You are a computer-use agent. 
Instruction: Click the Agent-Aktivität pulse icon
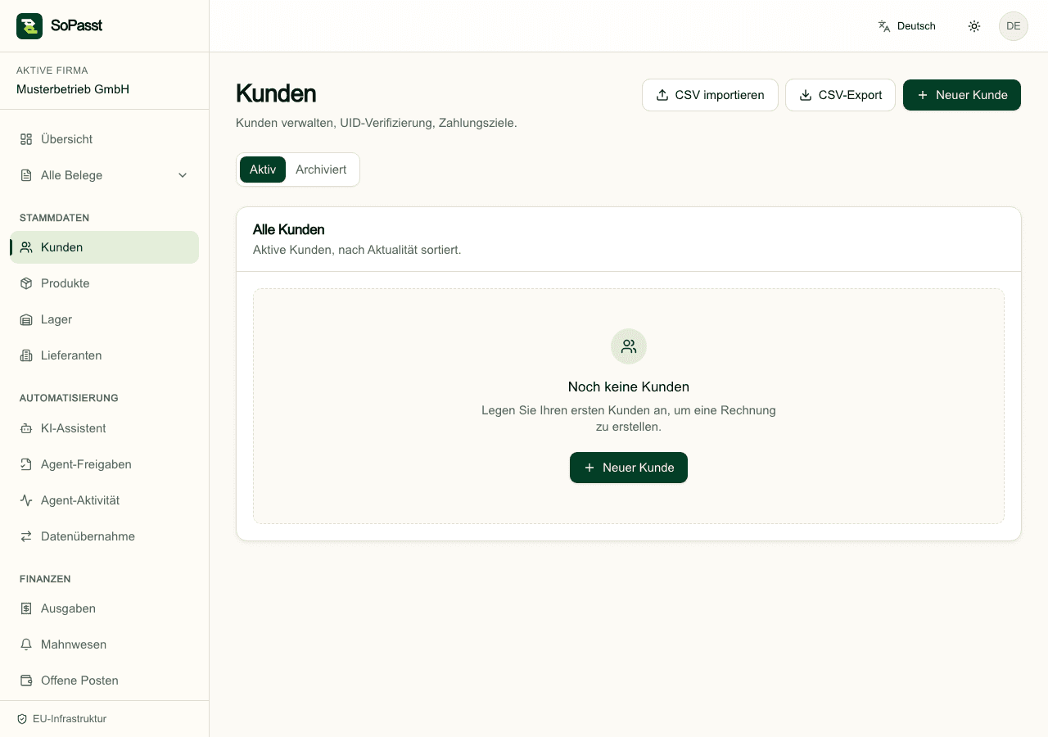tap(26, 500)
